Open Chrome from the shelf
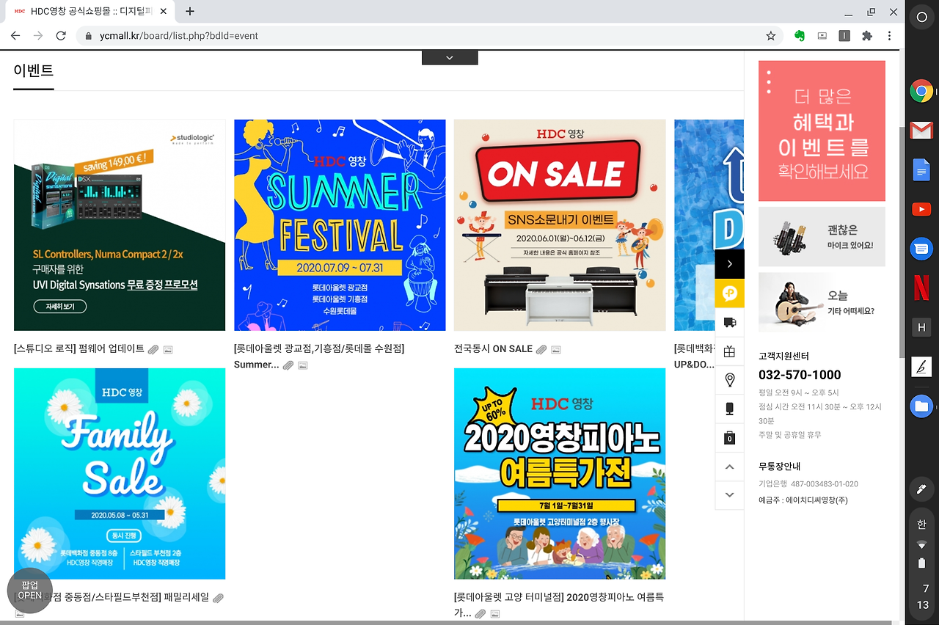 pos(921,92)
